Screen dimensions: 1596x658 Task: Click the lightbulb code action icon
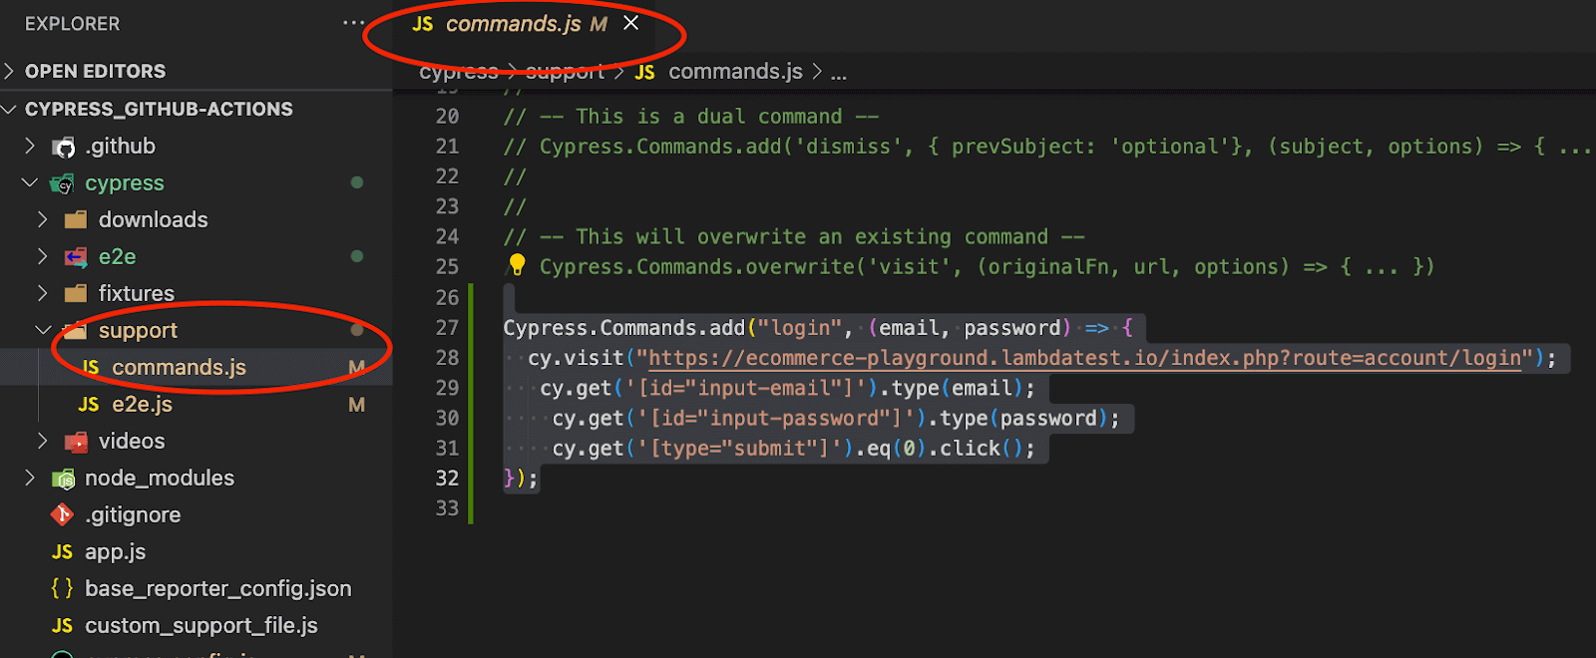pos(517,264)
